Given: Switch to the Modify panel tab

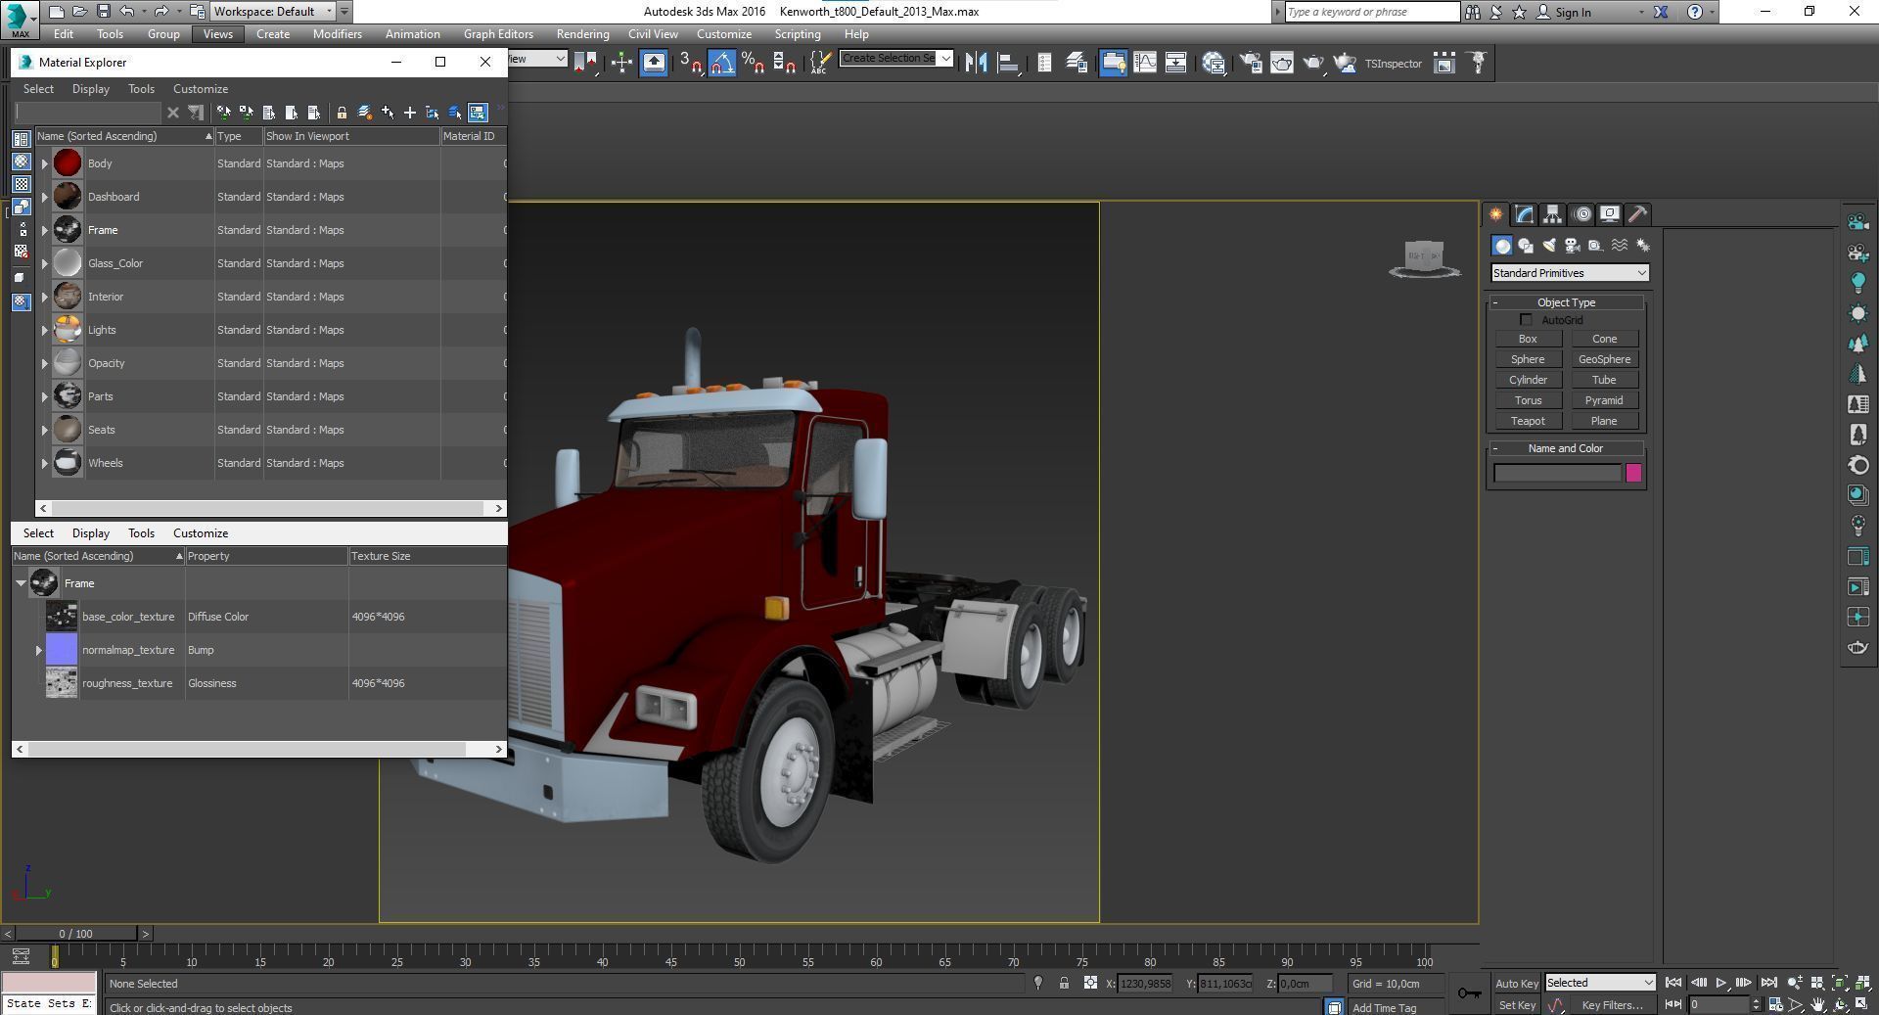Looking at the screenshot, I should pos(1524,214).
